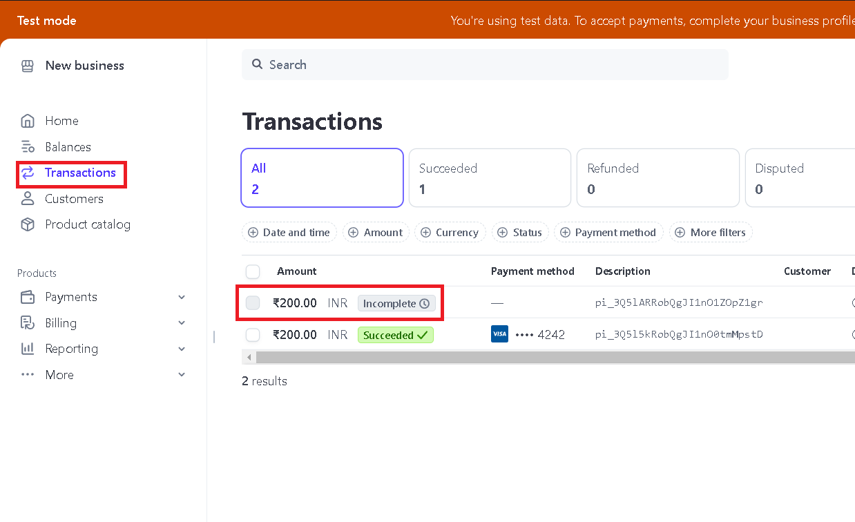Image resolution: width=855 pixels, height=522 pixels.
Task: Open payment pi_3Q5l5kRobQgJI1nO0tmMpstD details
Action: click(679, 335)
